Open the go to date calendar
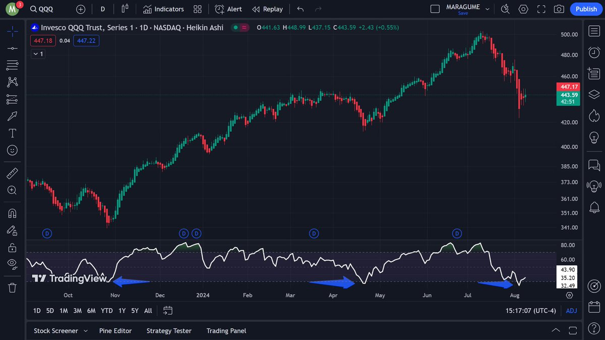The image size is (605, 340). 168,311
